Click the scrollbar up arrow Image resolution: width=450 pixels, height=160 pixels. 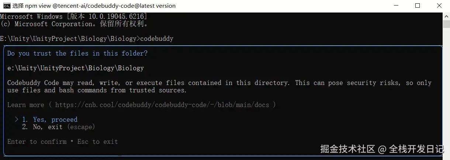pos(446,16)
